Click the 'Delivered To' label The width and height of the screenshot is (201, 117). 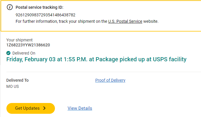coord(18,80)
